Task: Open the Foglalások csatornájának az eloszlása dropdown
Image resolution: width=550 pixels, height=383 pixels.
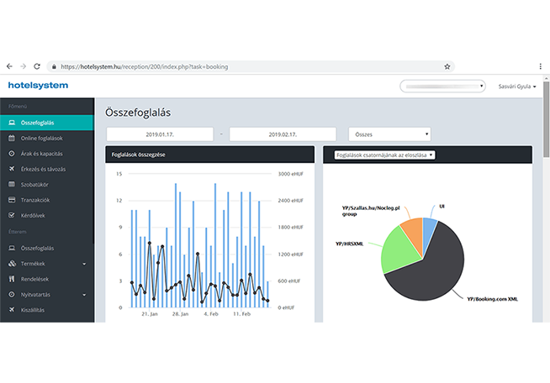Action: pyautogui.click(x=384, y=155)
